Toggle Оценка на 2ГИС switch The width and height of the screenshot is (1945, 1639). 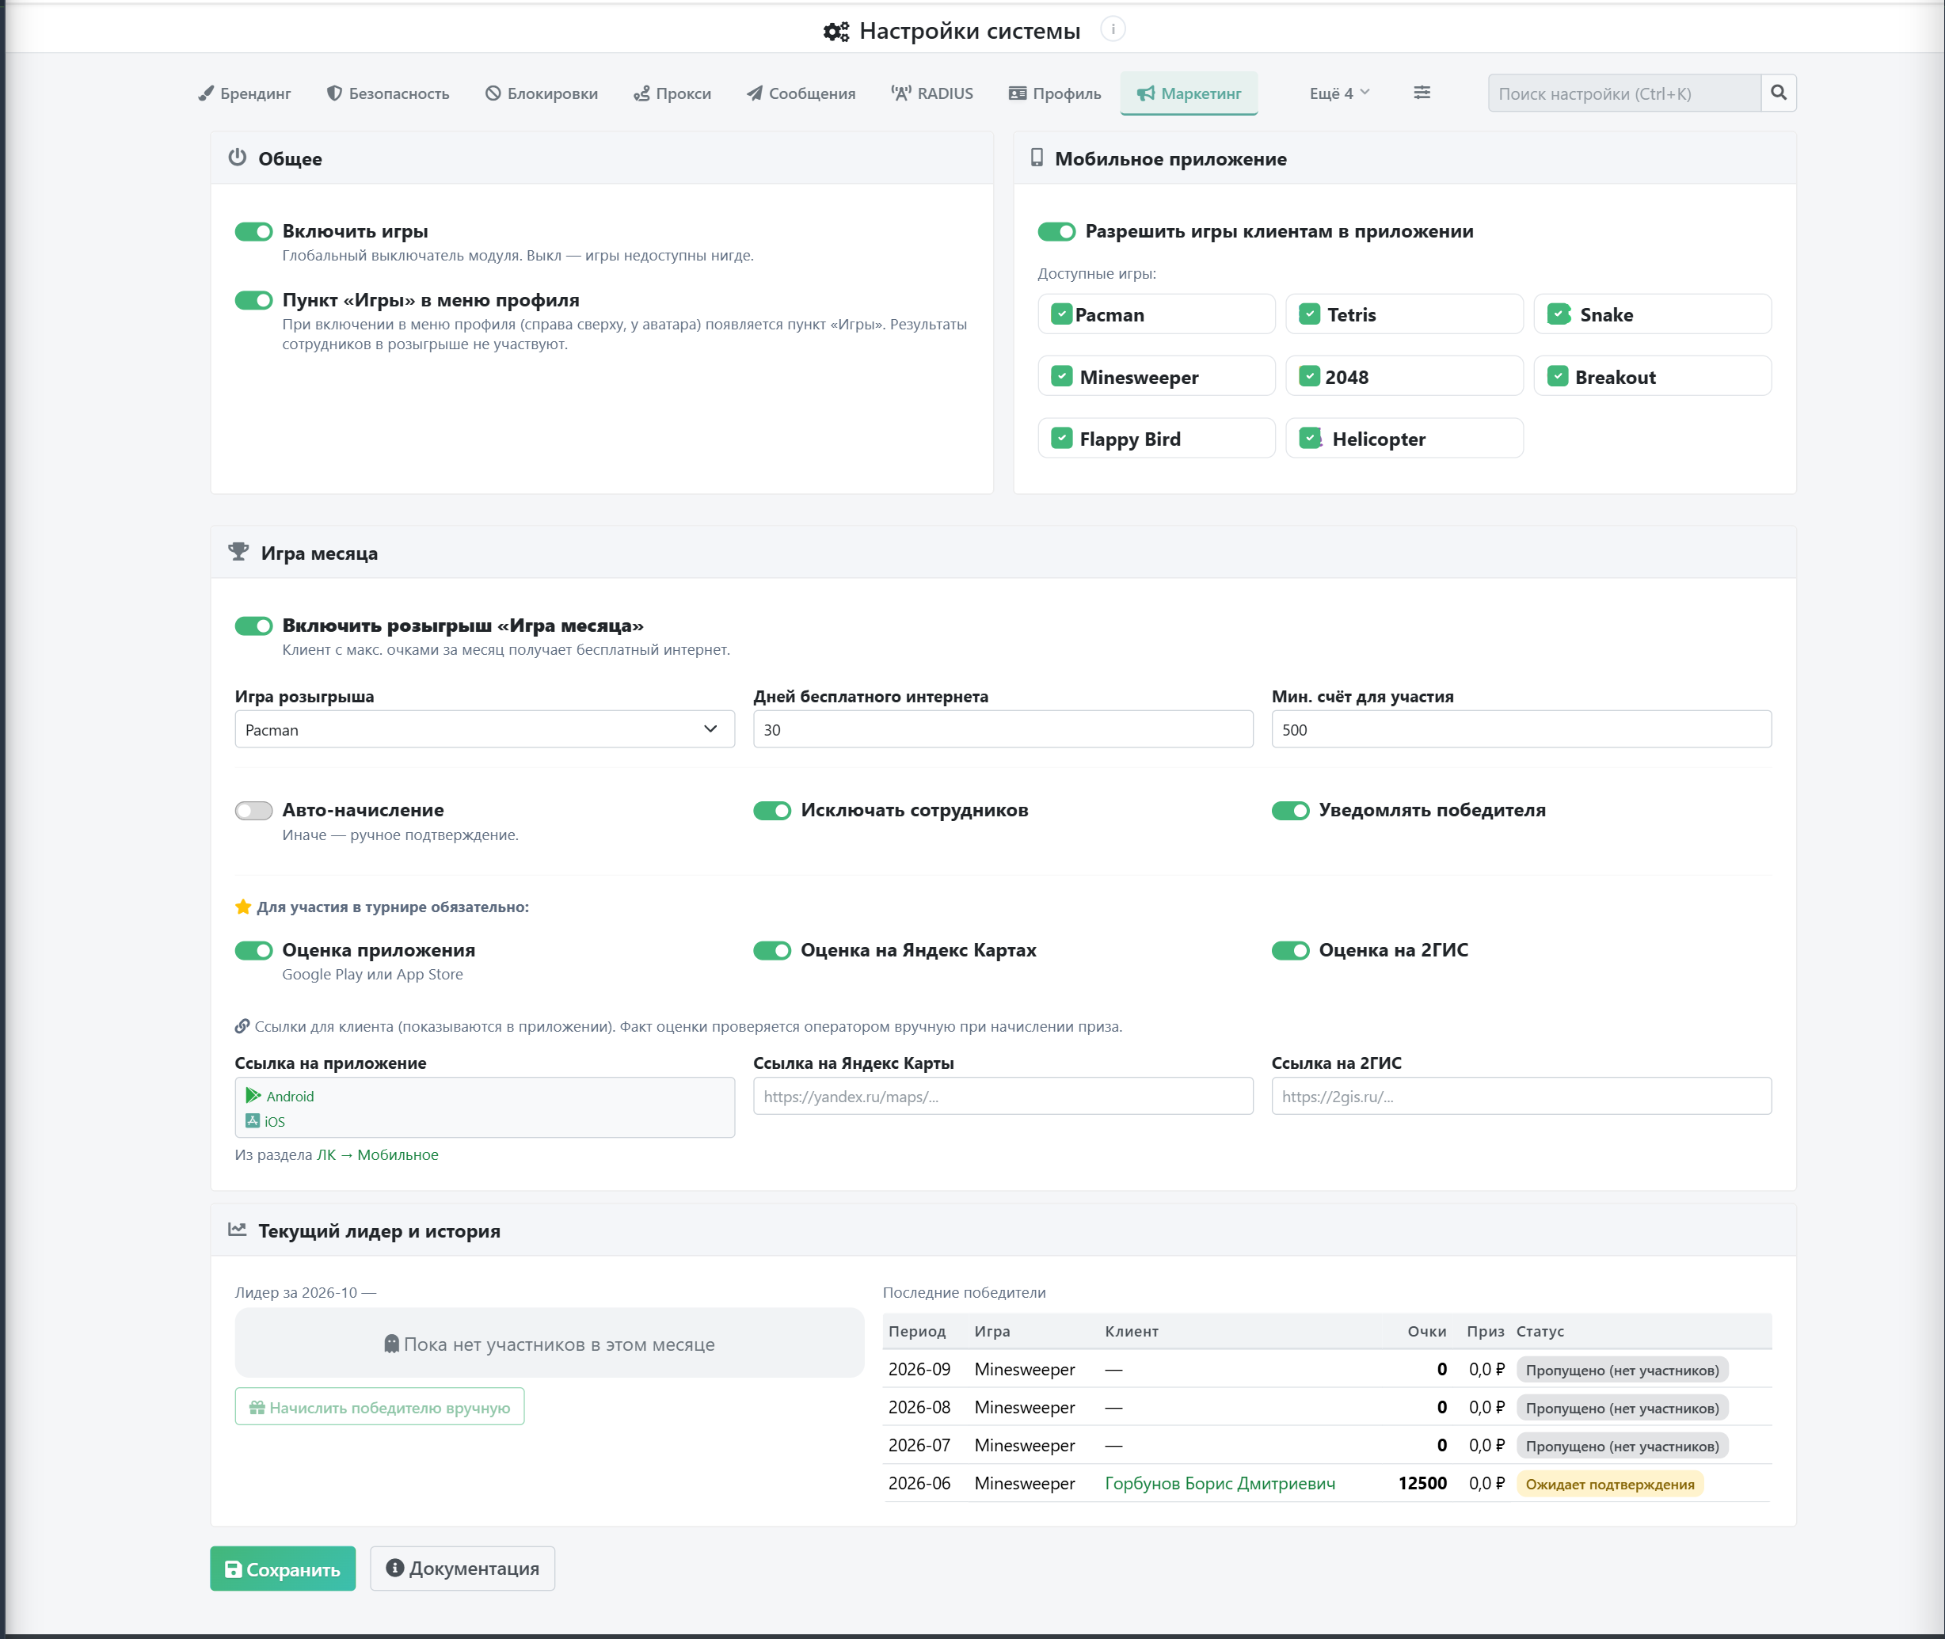tap(1291, 950)
